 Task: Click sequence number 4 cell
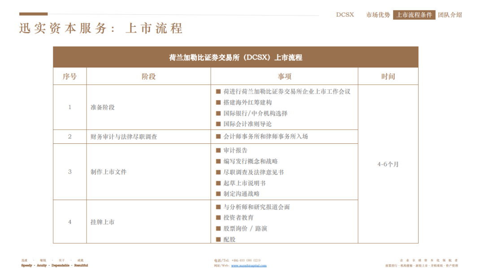(70, 222)
